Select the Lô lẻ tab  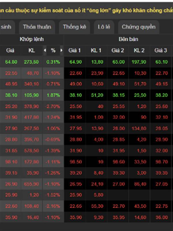tap(104, 27)
